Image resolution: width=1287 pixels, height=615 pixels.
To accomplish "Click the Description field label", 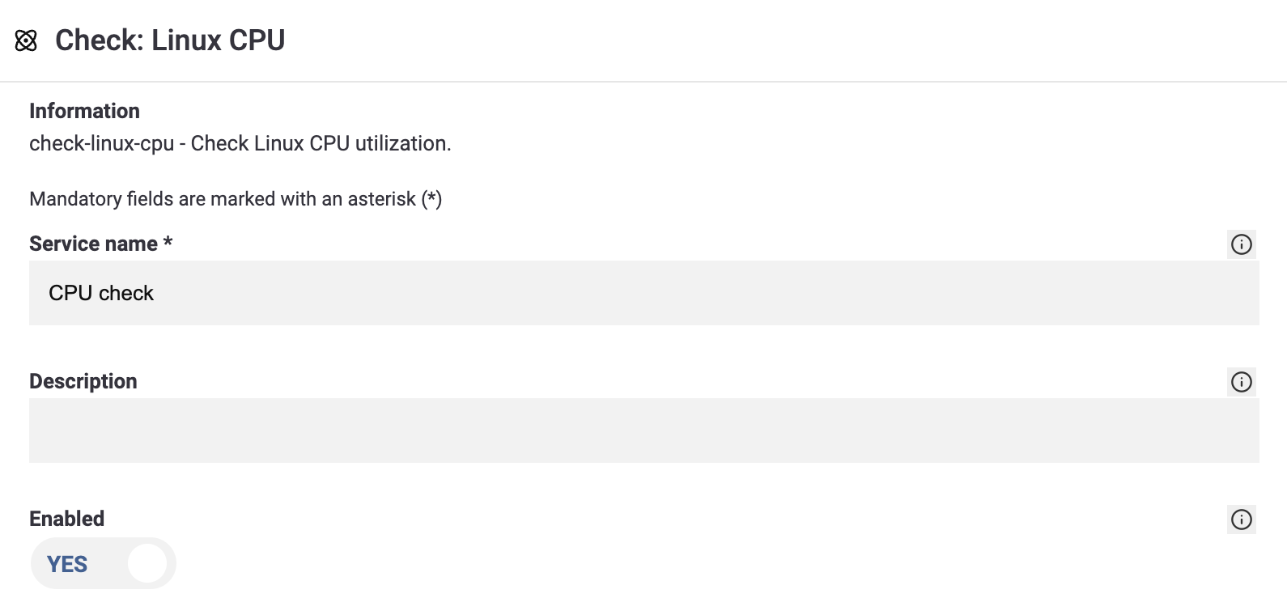I will (83, 381).
